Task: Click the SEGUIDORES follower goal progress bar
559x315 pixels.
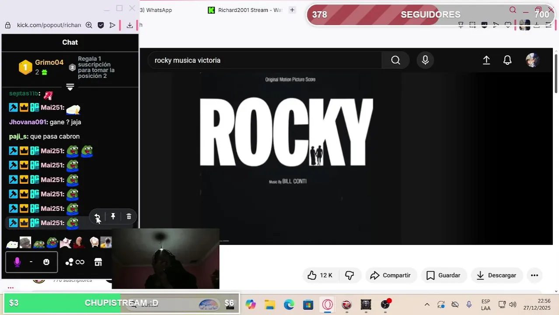Action: point(430,14)
